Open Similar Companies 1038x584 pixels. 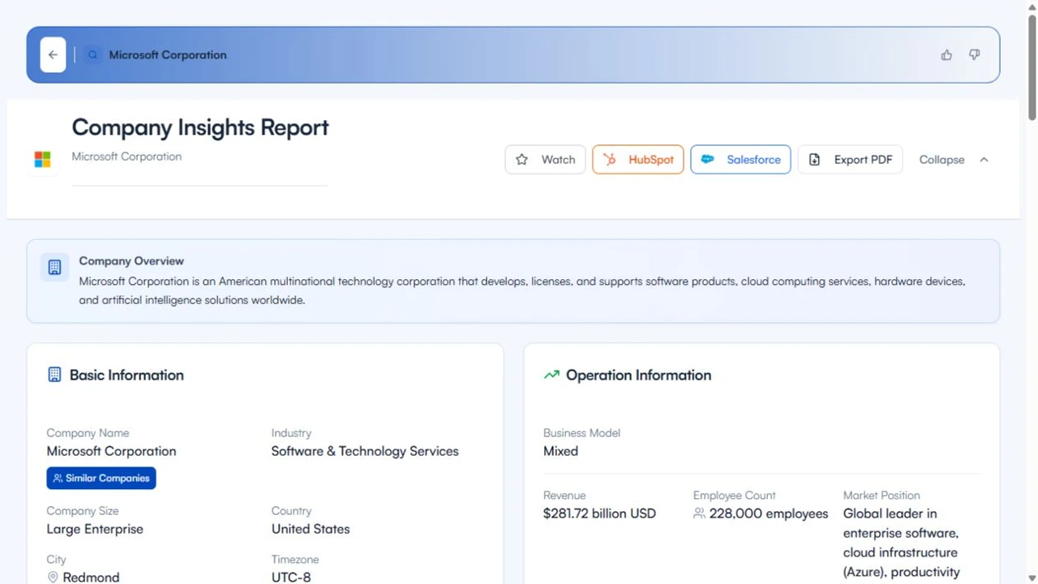(101, 479)
